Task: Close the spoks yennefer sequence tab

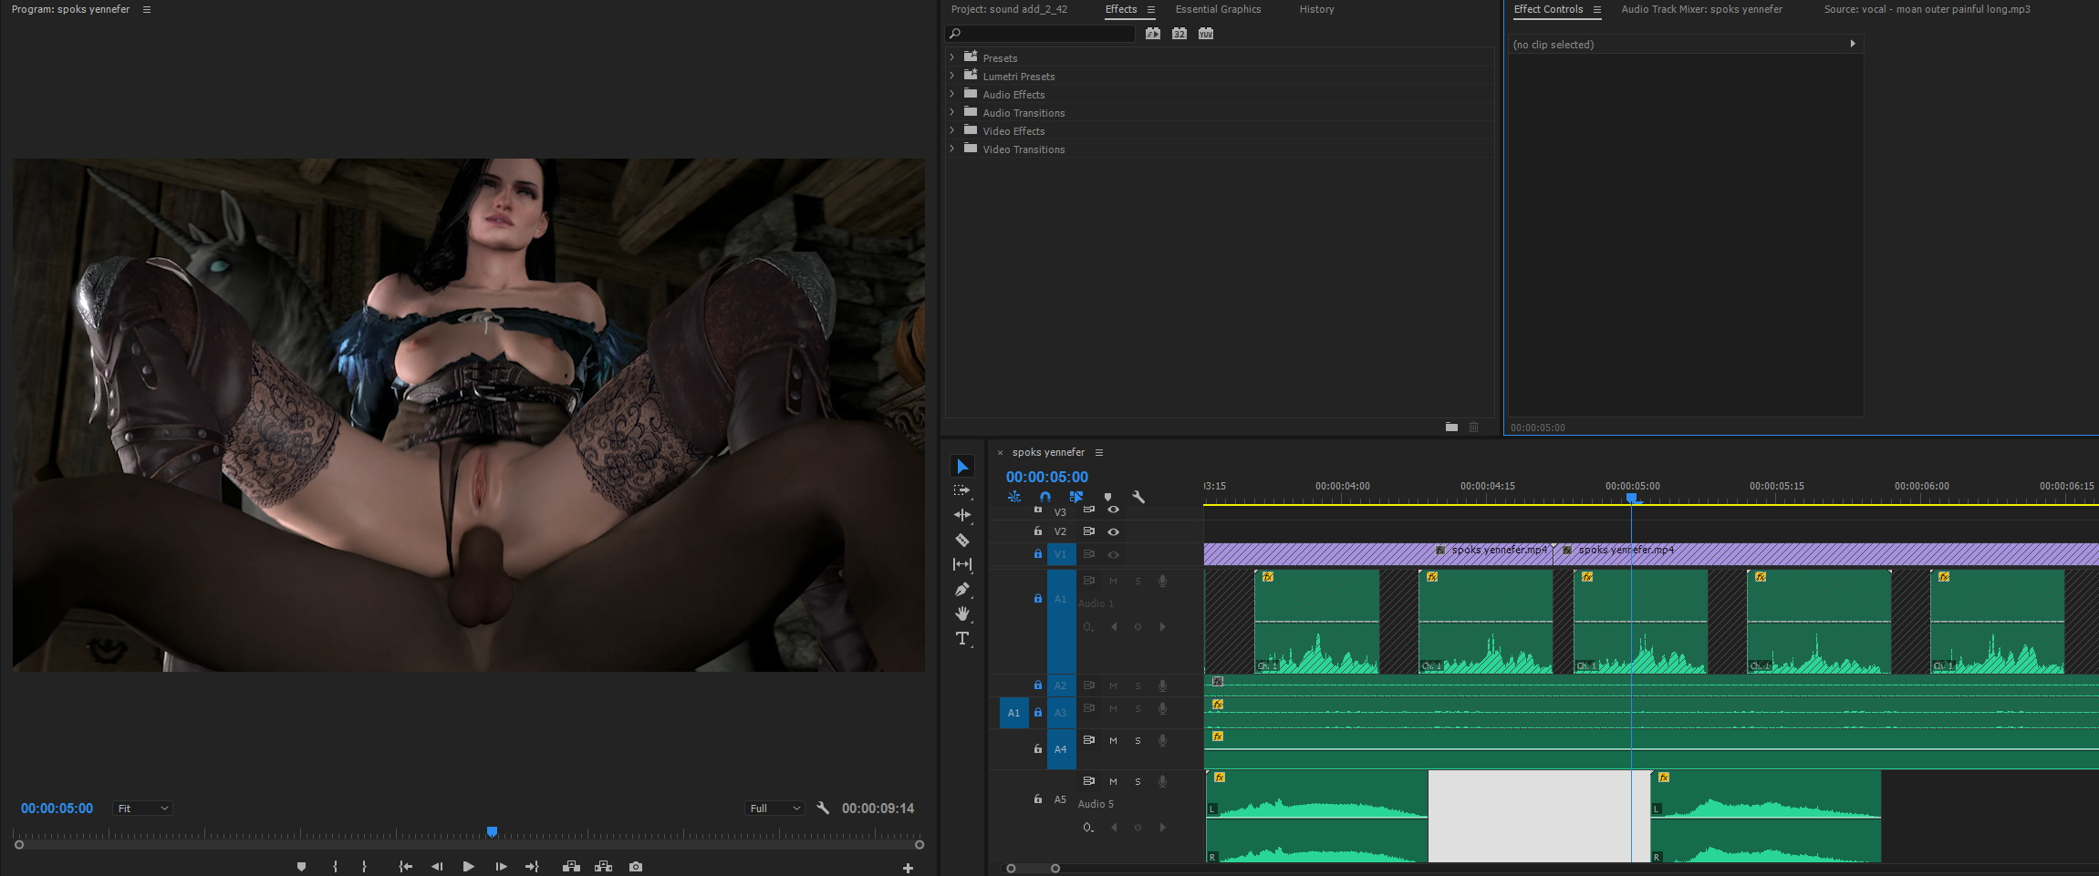Action: click(1000, 452)
